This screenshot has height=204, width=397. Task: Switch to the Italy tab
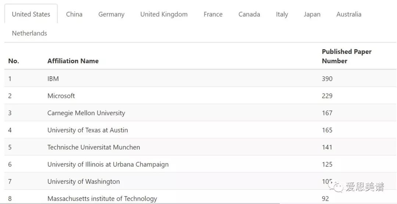(x=282, y=14)
